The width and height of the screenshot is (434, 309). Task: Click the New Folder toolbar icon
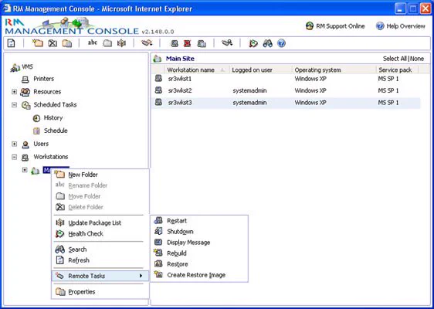click(38, 43)
